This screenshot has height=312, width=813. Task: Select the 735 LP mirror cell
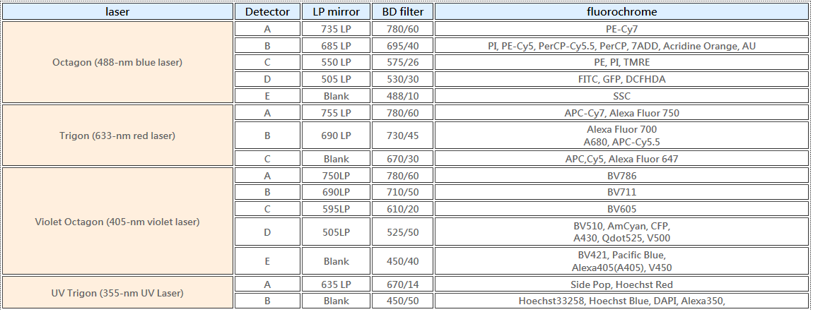tap(336, 29)
